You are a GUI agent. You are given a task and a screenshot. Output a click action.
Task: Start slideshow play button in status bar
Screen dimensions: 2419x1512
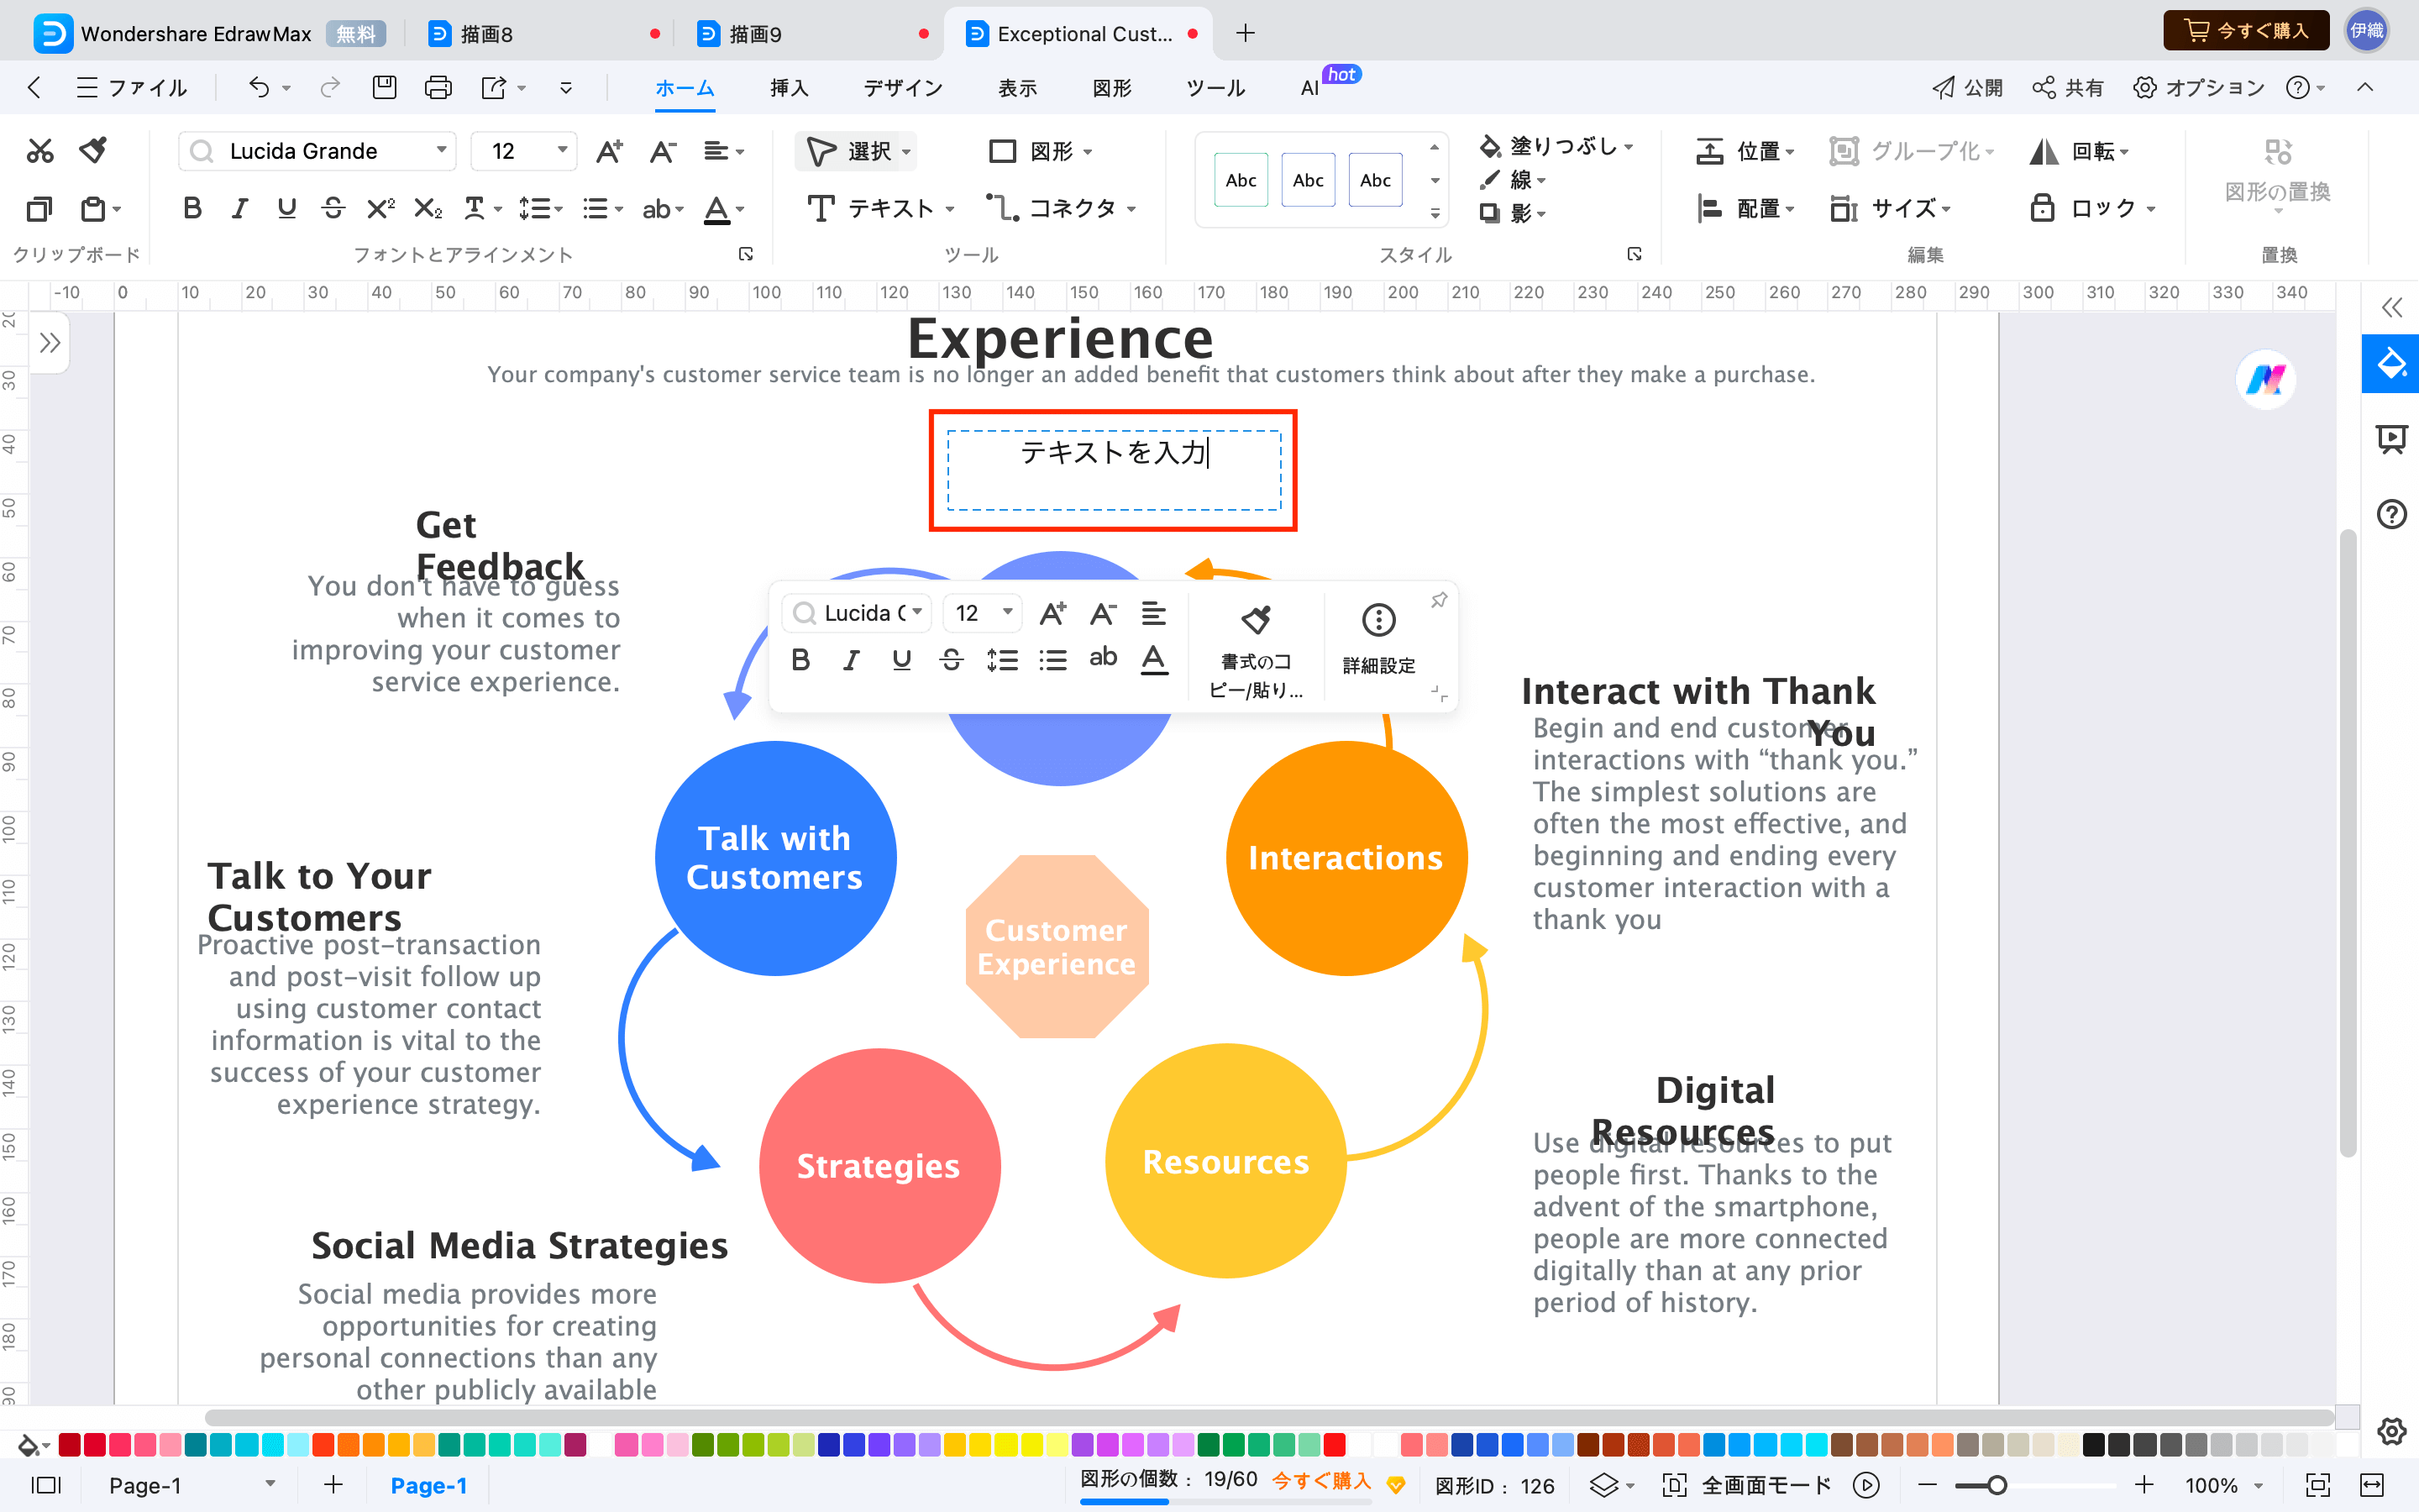click(1866, 1485)
